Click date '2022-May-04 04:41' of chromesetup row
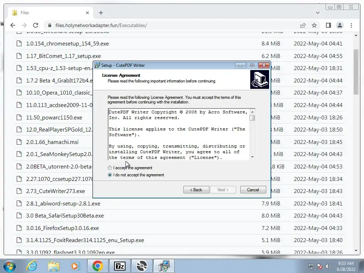 [318, 44]
